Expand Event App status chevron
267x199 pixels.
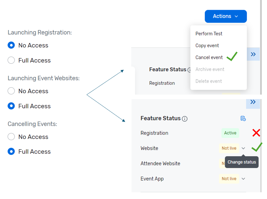[243, 179]
